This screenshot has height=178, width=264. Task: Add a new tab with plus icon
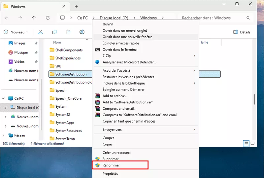(x=76, y=6)
